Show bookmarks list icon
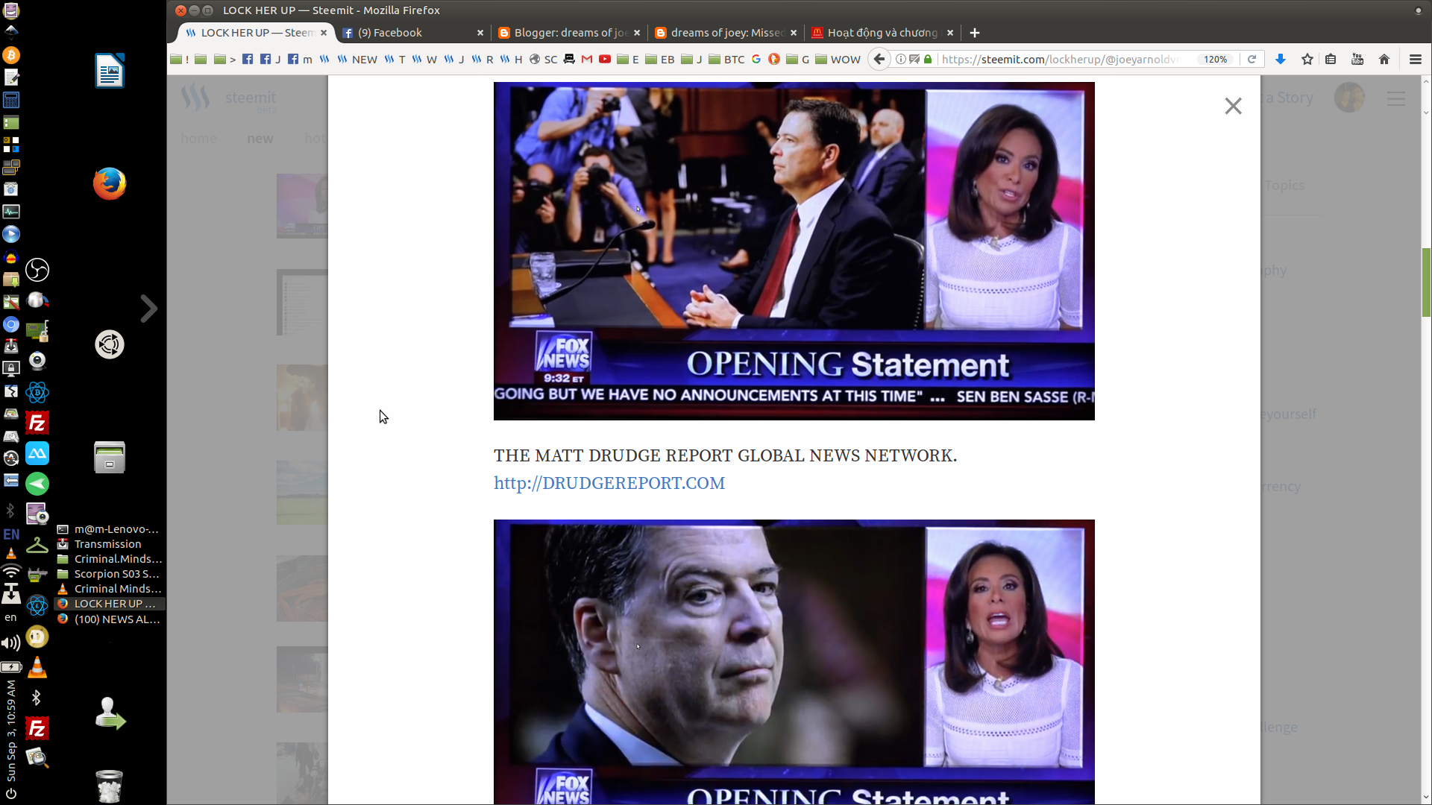The height and width of the screenshot is (805, 1432). coord(1331,59)
